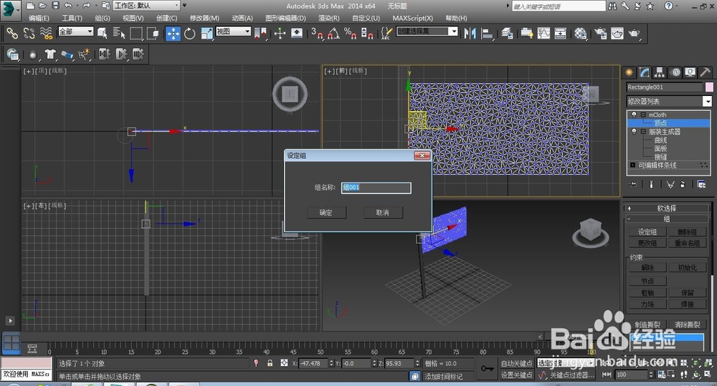The image size is (717, 386).
Task: Open the 编辑(E) menu
Action: (39, 19)
